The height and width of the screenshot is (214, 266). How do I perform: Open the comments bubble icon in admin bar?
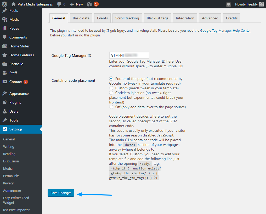pyautogui.click(x=59, y=4)
